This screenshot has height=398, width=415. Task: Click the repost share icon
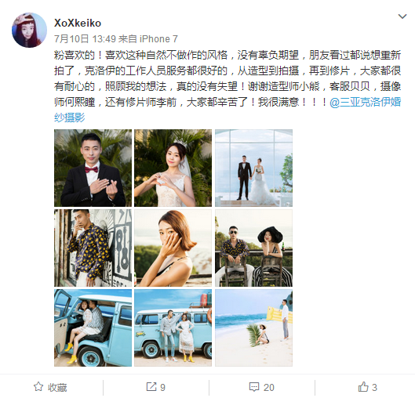pyautogui.click(x=151, y=386)
